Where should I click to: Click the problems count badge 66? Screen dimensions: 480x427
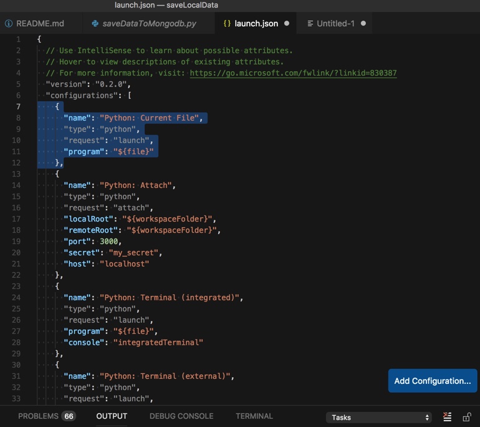[69, 416]
